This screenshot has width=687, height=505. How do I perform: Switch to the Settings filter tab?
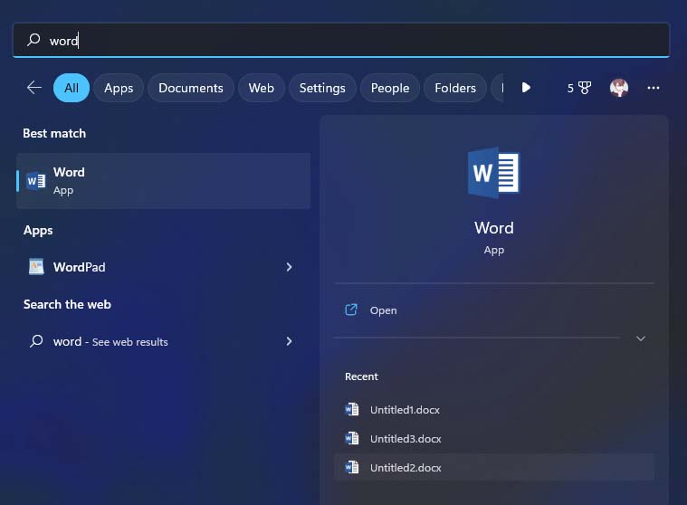coord(322,88)
